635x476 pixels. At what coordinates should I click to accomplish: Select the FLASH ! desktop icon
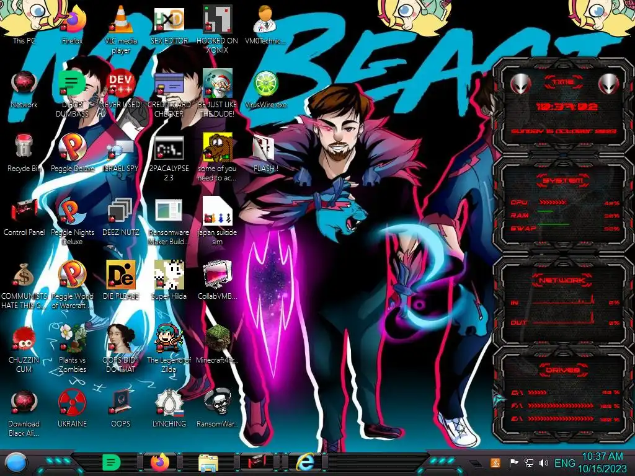265,153
